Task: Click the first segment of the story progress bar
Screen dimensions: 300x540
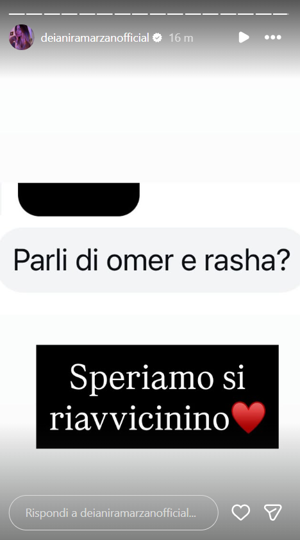Action: pyautogui.click(x=16, y=14)
